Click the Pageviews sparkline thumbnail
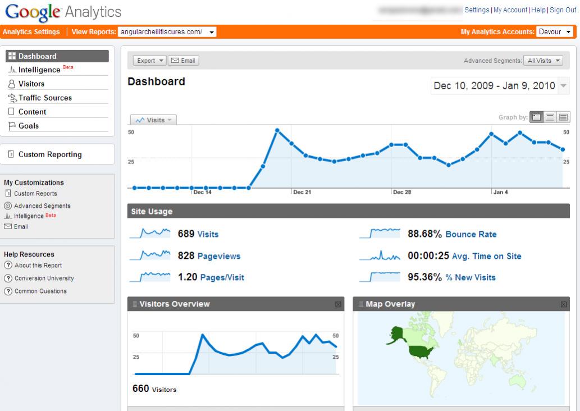 150,255
